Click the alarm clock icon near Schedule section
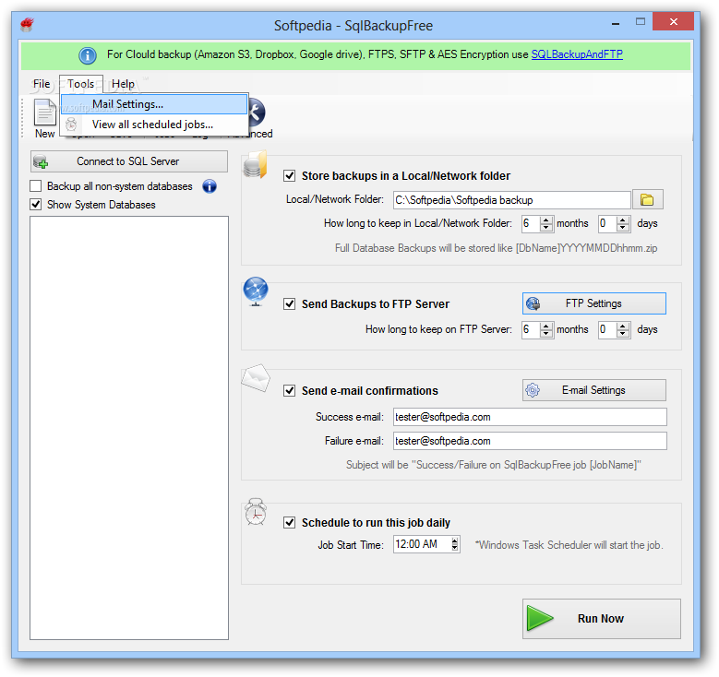719x677 pixels. point(256,512)
